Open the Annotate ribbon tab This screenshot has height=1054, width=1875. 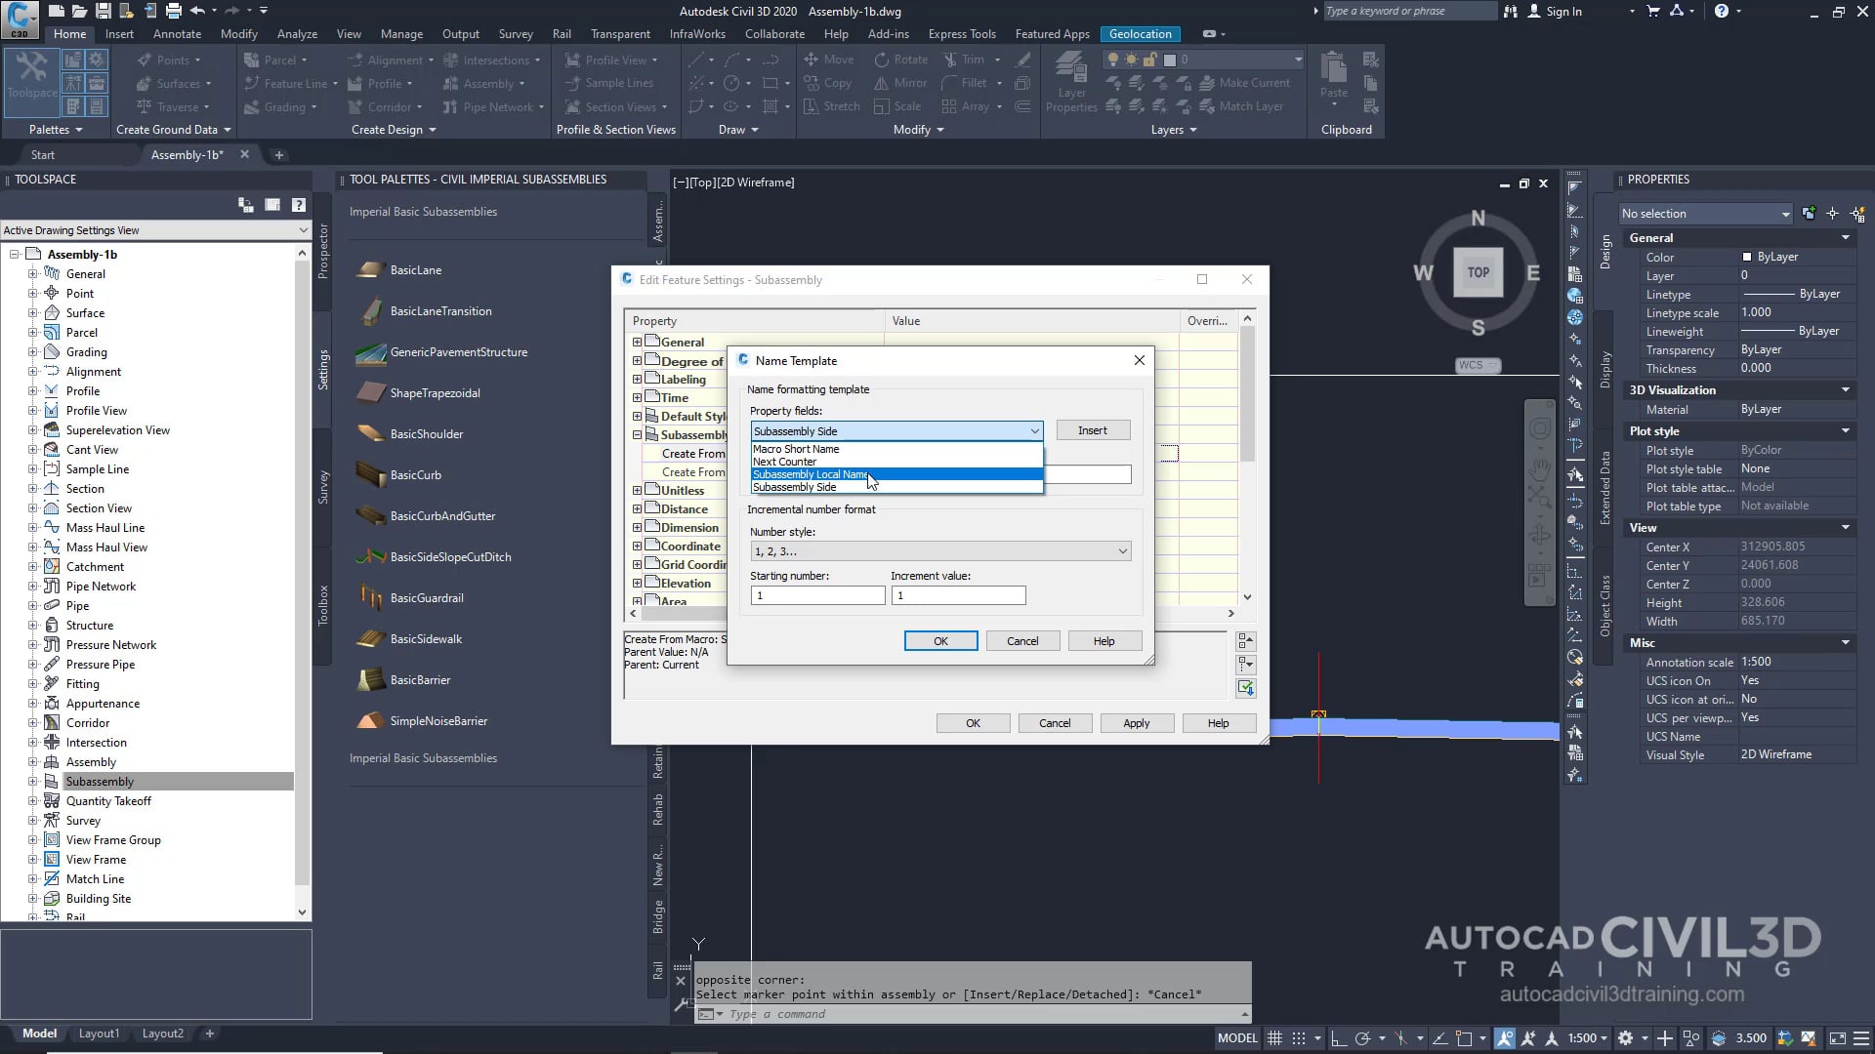pyautogui.click(x=177, y=33)
